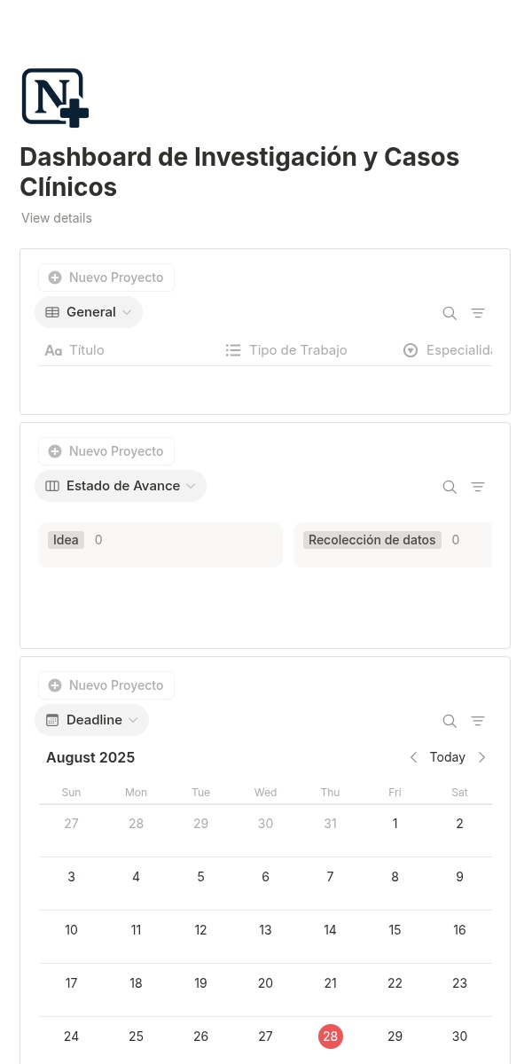
Task: Click the Tipo de Trabajo column header
Action: 297,350
